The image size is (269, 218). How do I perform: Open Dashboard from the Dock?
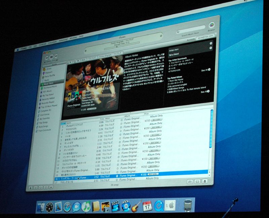(49, 207)
